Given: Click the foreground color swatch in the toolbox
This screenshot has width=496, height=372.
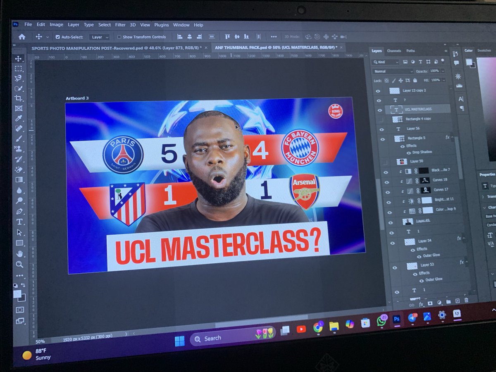Looking at the screenshot, I should (17, 294).
